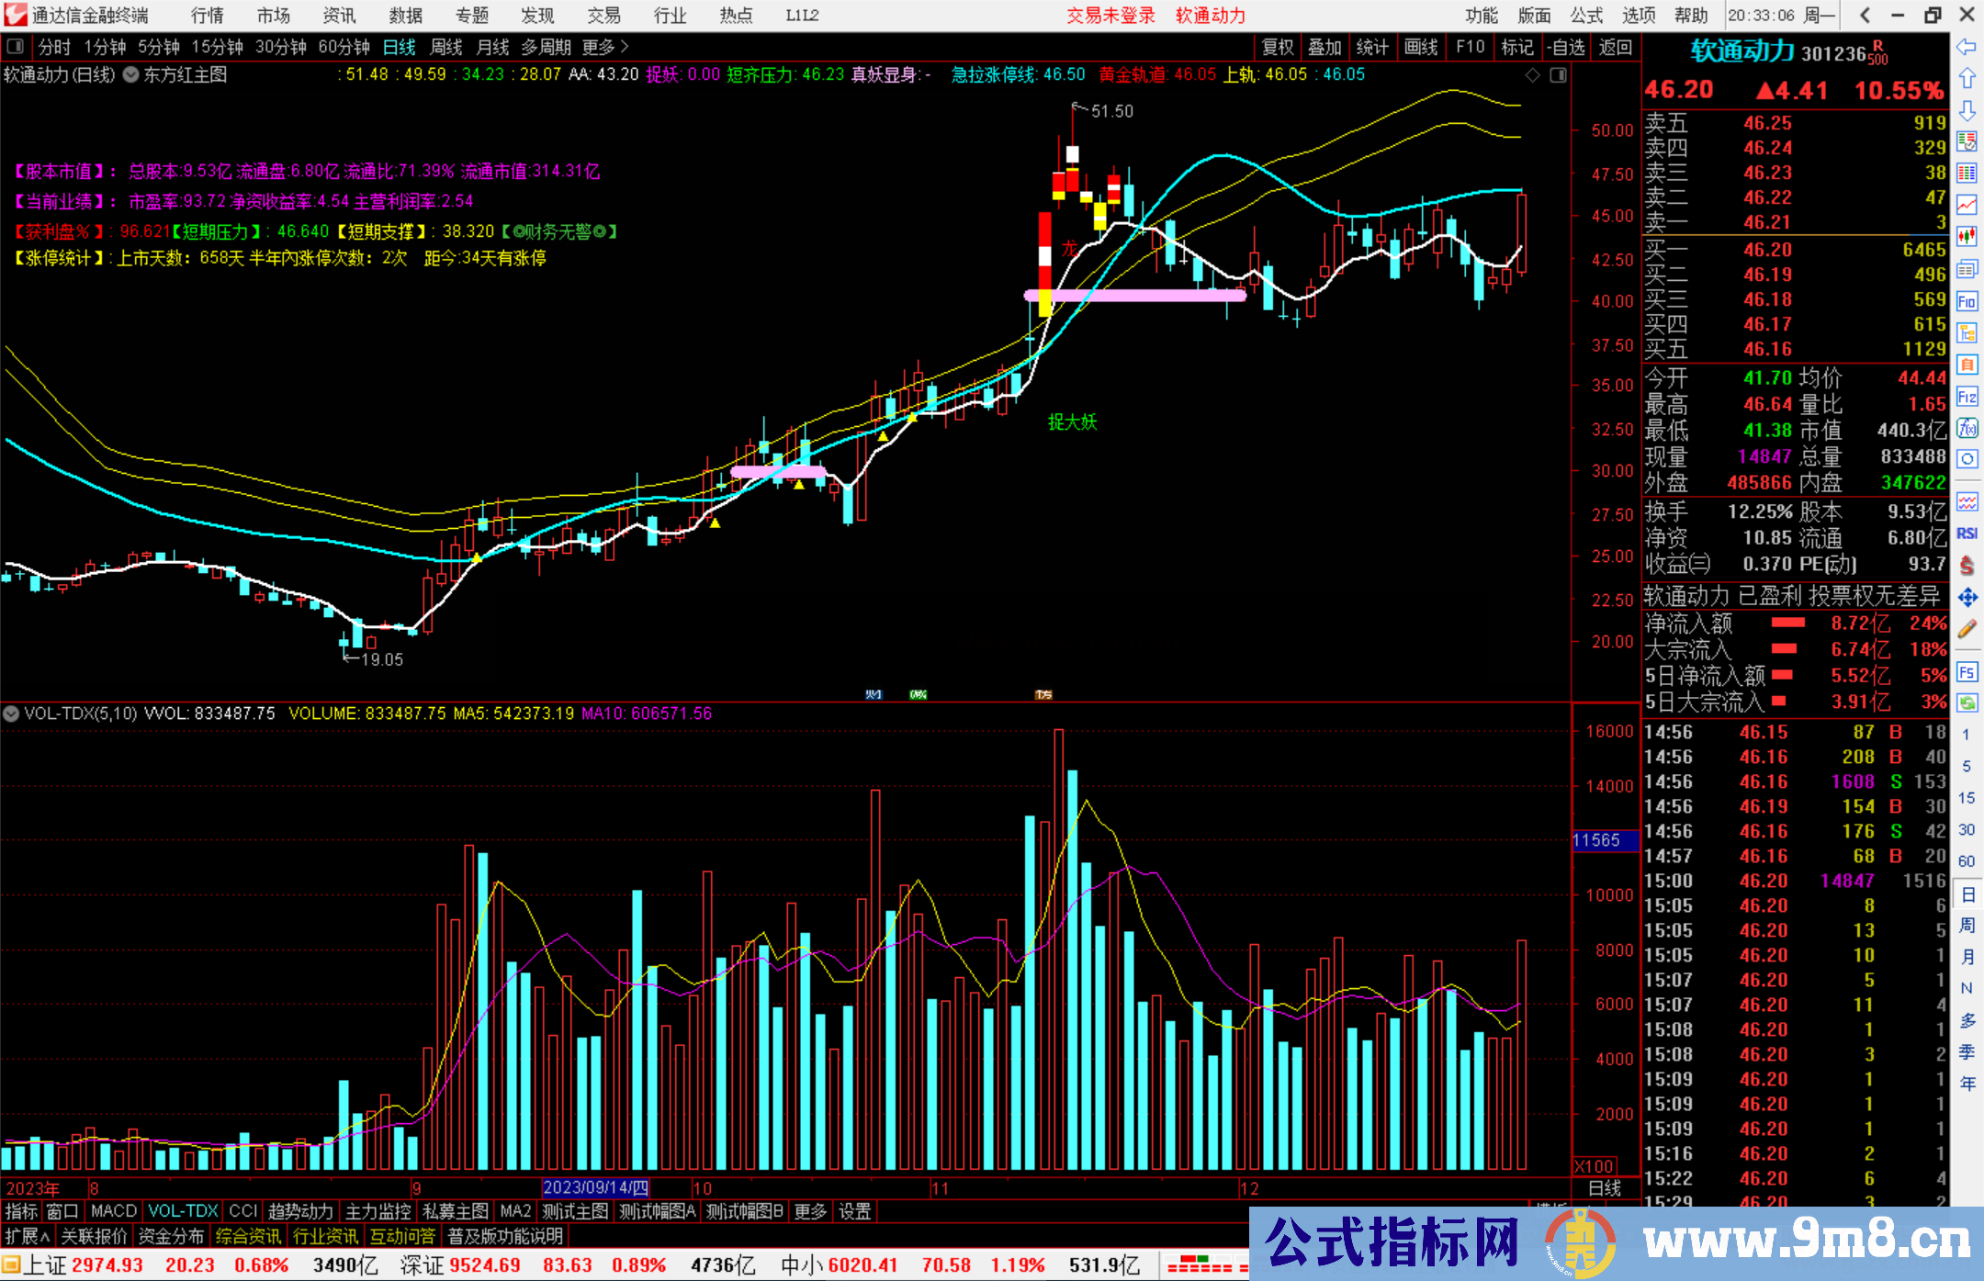Open the 东方红主图 indicator dropdown arrow
This screenshot has width=1984, height=1281.
131,75
